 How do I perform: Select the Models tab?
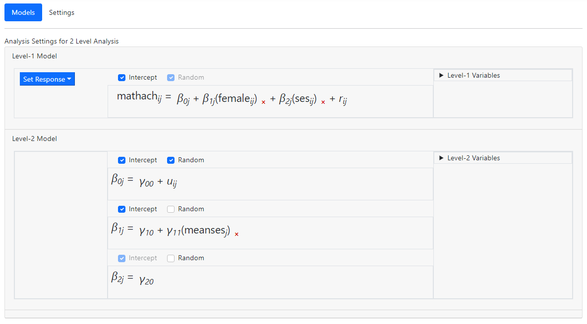tap(23, 12)
